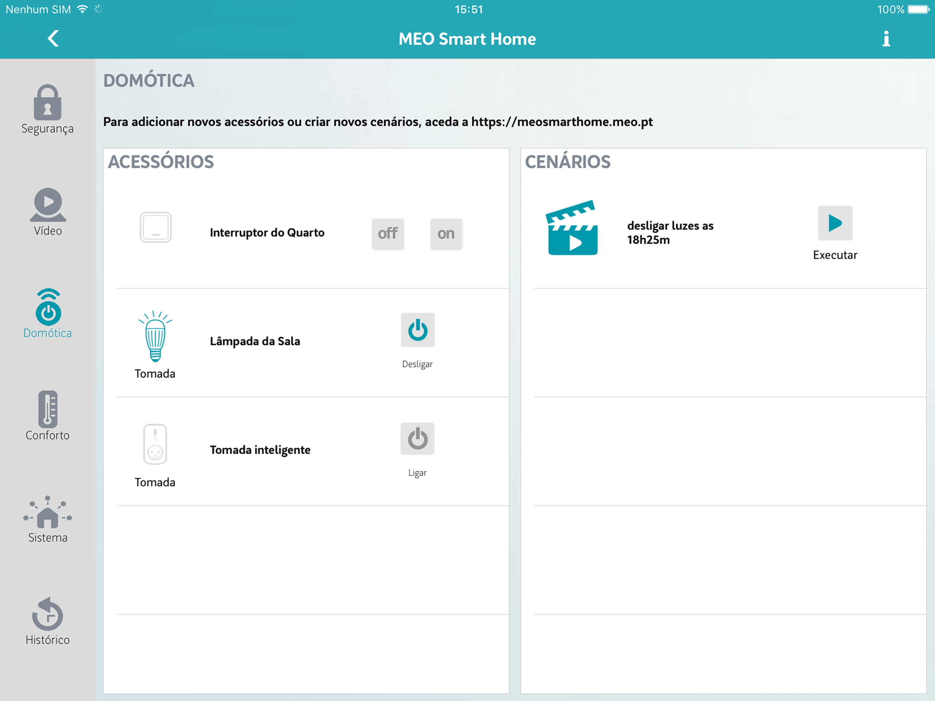935x701 pixels.
Task: Open the Vídeo camera section
Action: (x=48, y=211)
